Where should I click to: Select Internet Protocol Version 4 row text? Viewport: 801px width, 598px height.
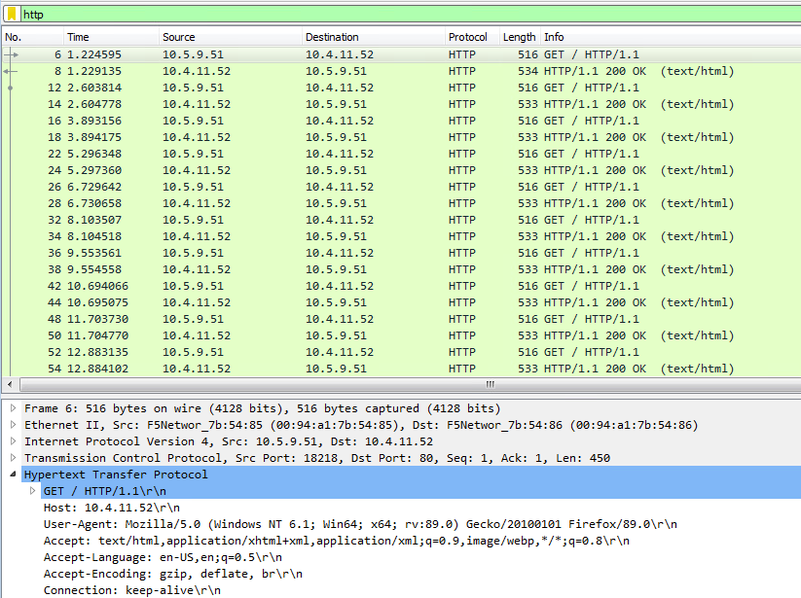pyautogui.click(x=229, y=441)
